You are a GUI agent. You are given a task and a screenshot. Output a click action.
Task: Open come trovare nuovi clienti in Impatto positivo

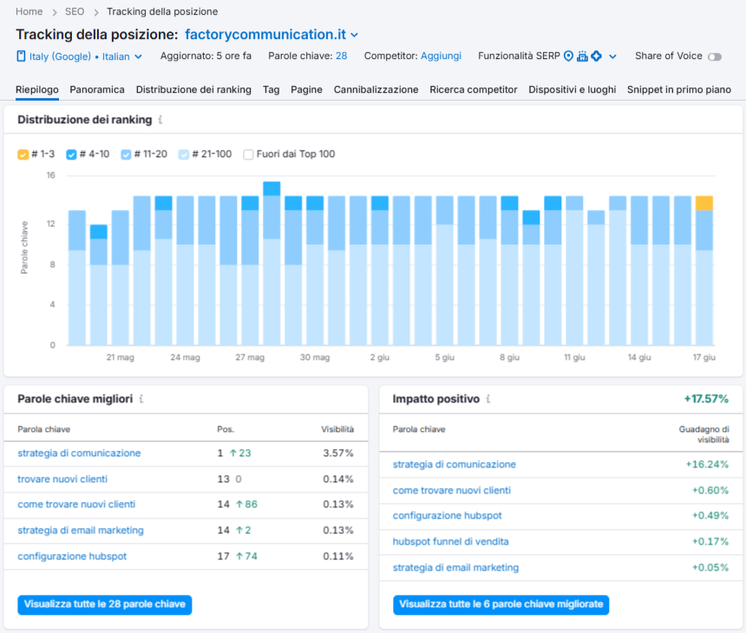(x=451, y=490)
